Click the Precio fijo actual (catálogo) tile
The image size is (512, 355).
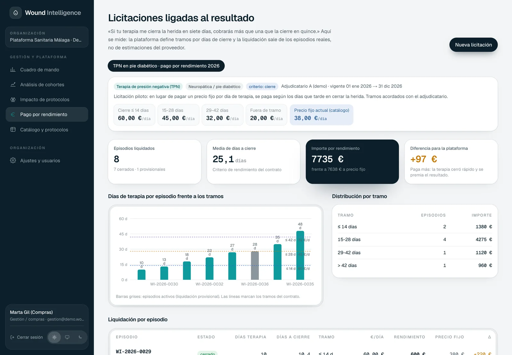point(322,115)
